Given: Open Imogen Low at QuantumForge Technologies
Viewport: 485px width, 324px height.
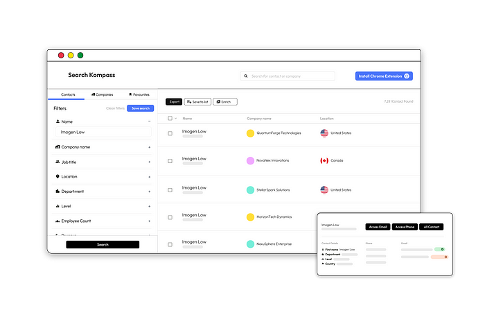Looking at the screenshot, I should pos(194,131).
